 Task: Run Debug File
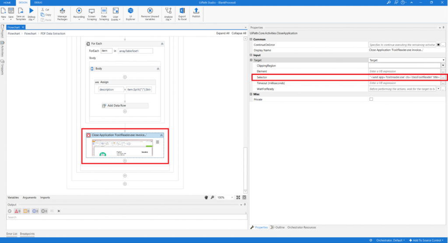click(31, 14)
